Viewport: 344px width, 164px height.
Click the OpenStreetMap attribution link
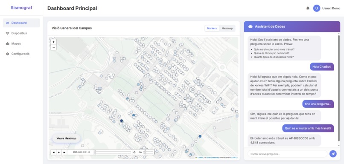213,158
